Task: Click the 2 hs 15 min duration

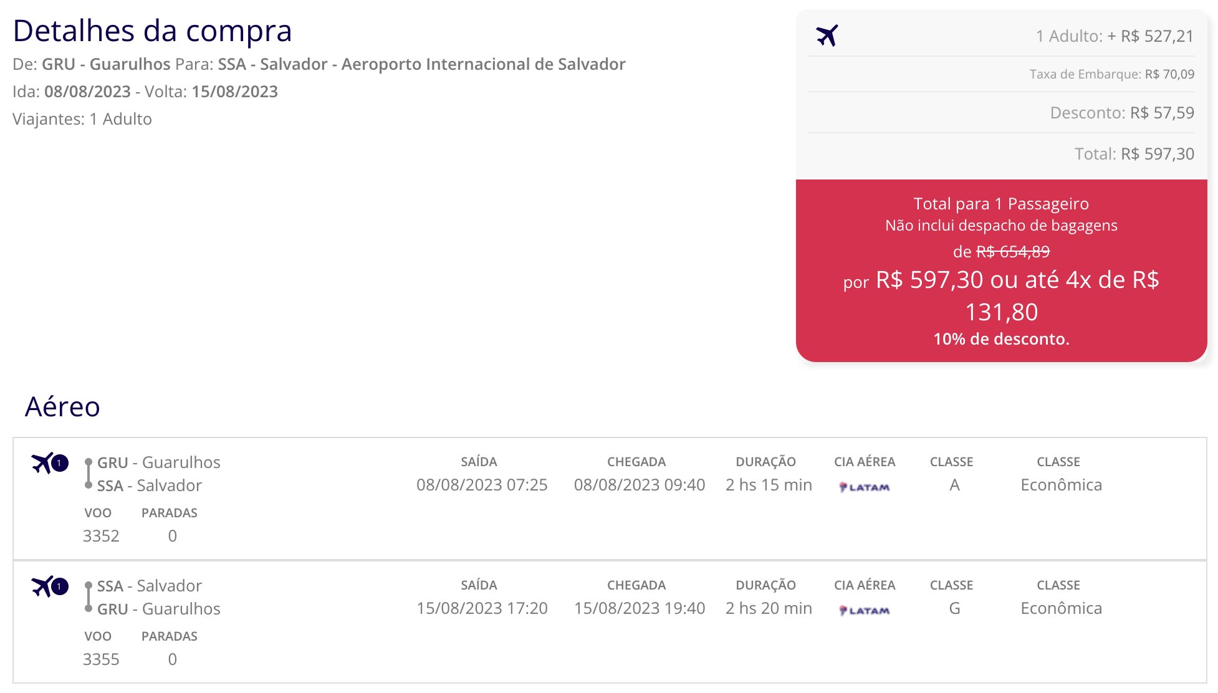Action: click(769, 485)
